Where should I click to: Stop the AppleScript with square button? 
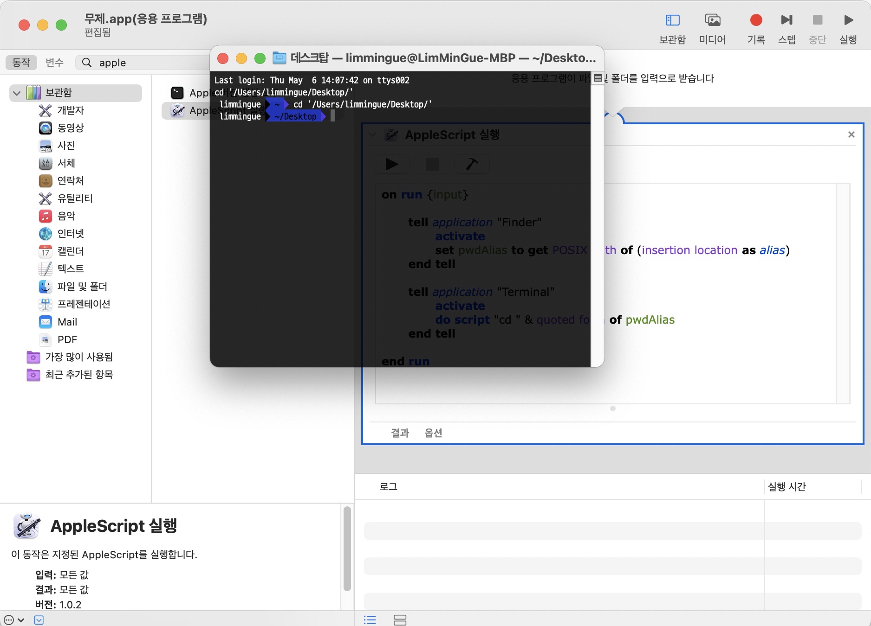(x=432, y=164)
